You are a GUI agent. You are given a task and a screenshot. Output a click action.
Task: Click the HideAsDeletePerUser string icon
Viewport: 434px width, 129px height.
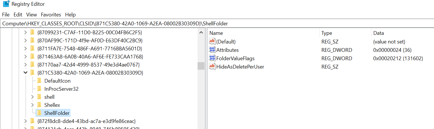point(212,67)
